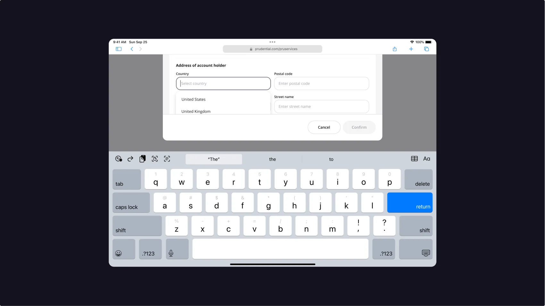Tap the q key
545x306 pixels.
pos(156,179)
